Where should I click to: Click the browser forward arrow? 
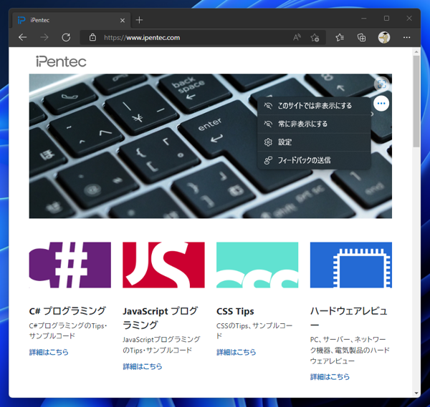[x=44, y=37]
